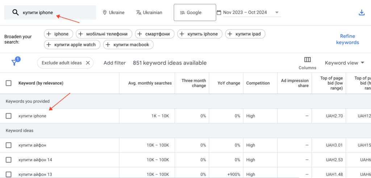Sort by Competition column header

pyautogui.click(x=258, y=83)
